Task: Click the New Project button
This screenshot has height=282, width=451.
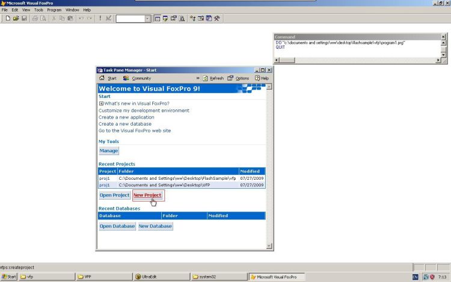Action: pyautogui.click(x=147, y=195)
